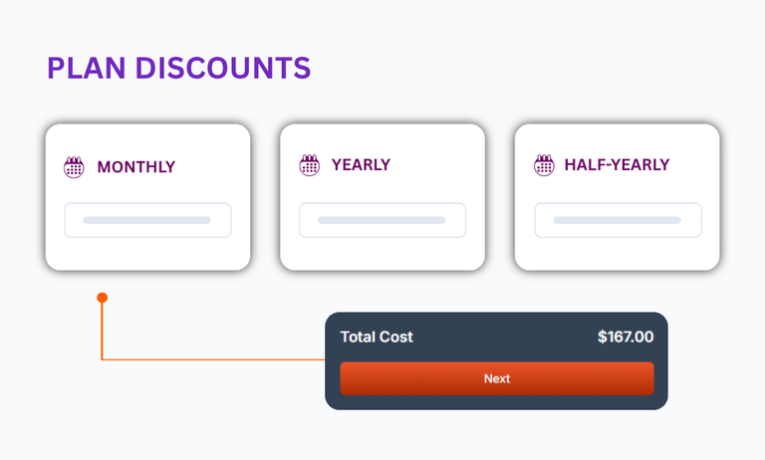Click the gray placeholder bar in YEARLY field

382,220
